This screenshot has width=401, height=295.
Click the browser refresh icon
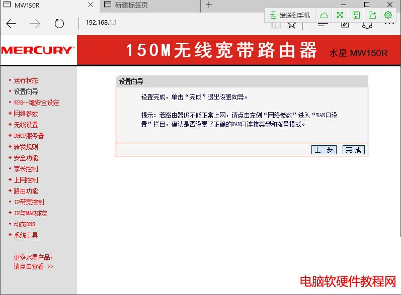pyautogui.click(x=59, y=24)
